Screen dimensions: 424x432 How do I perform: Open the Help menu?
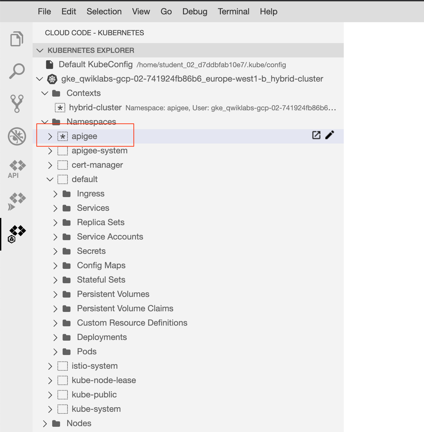pos(268,11)
